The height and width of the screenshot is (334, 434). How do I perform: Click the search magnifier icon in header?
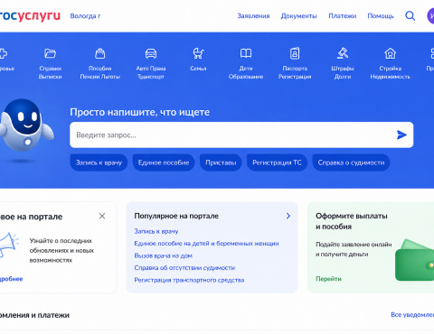point(410,15)
